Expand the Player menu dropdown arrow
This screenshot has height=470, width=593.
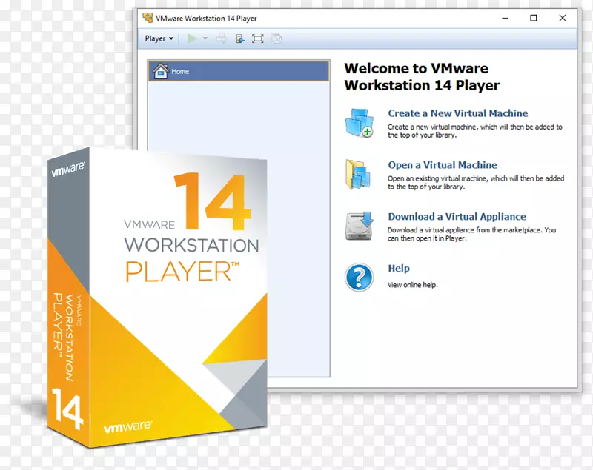click(172, 38)
